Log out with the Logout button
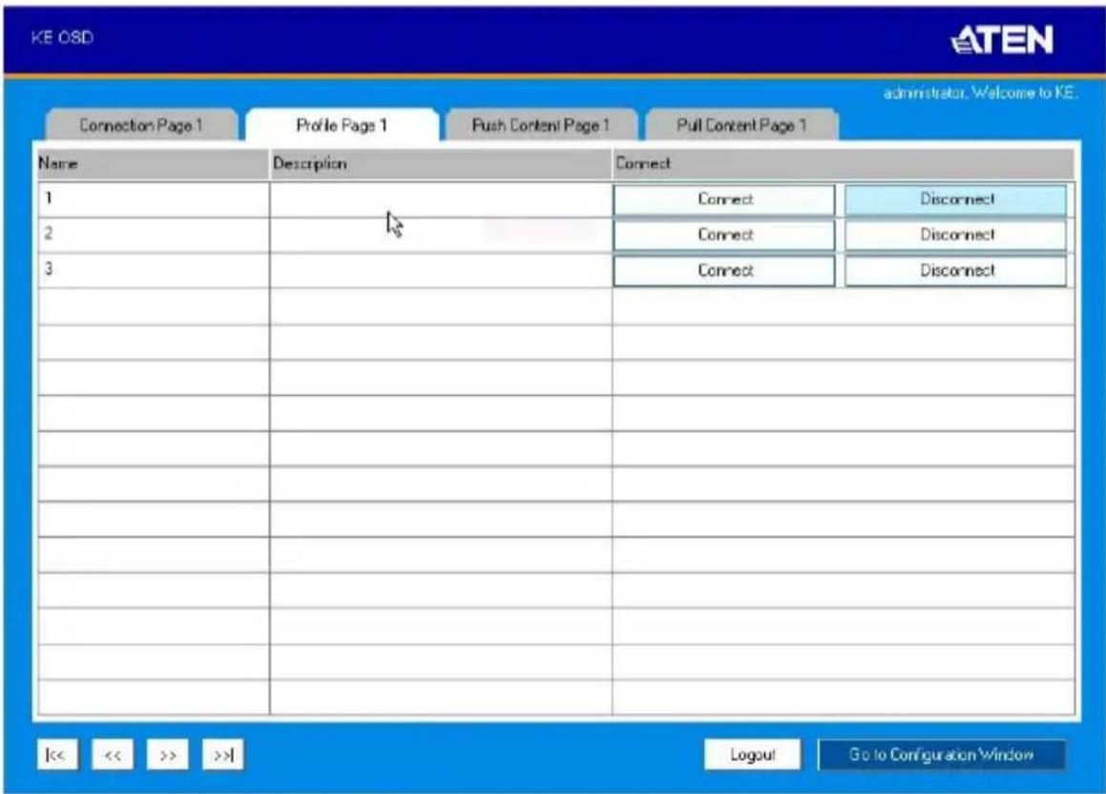Image resolution: width=1106 pixels, height=794 pixels. tap(753, 755)
